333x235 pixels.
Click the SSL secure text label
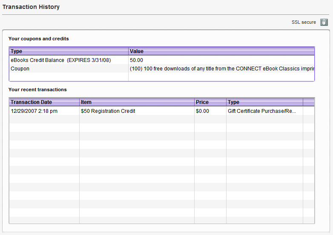tap(304, 22)
